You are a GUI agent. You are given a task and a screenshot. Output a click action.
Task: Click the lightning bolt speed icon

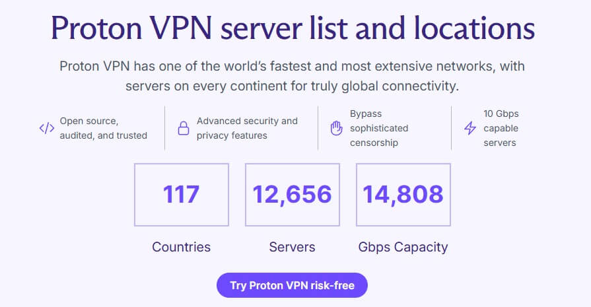click(x=470, y=128)
